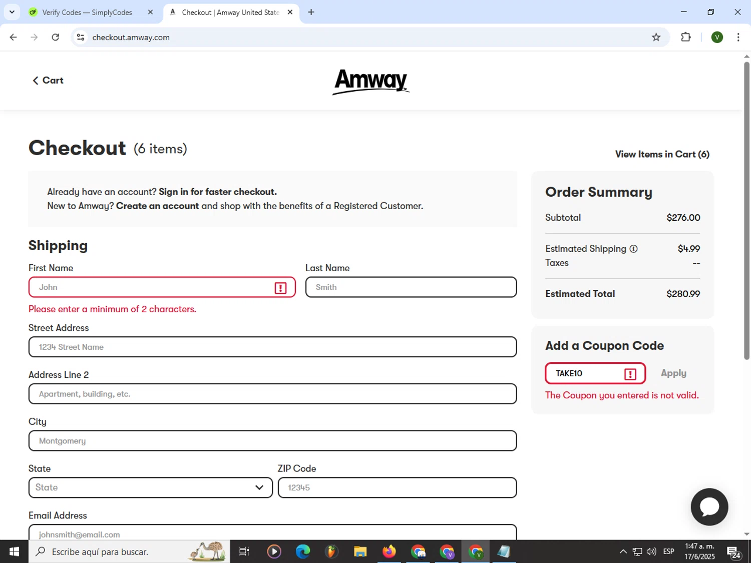Open volume control tray icon
This screenshot has width=751, height=563.
pyautogui.click(x=651, y=551)
